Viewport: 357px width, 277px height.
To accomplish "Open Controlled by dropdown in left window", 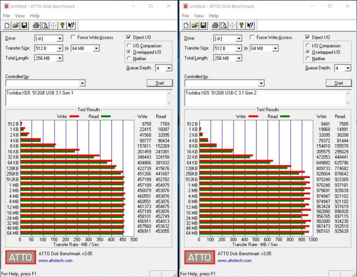I will point(83,84).
